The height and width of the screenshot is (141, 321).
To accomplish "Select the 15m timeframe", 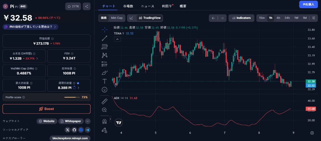I will [262, 18].
